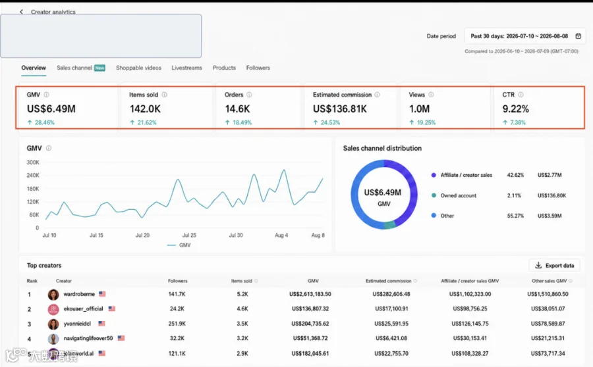Toggle Affiliate / creator sales legend dot

coord(434,175)
